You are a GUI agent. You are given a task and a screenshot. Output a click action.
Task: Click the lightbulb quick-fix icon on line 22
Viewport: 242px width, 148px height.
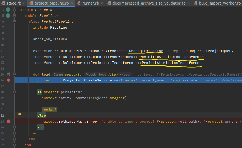[x=19, y=115]
